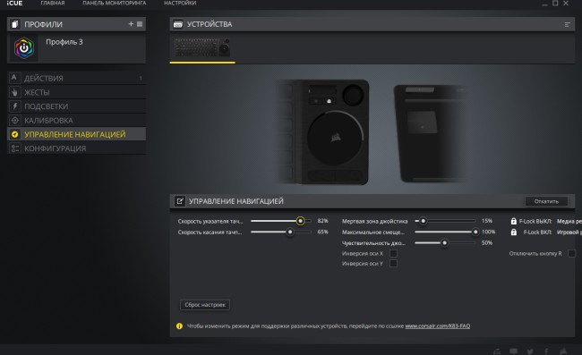This screenshot has width=582, height=355.
Task: Open the devices panel options menu
Action: 567,24
